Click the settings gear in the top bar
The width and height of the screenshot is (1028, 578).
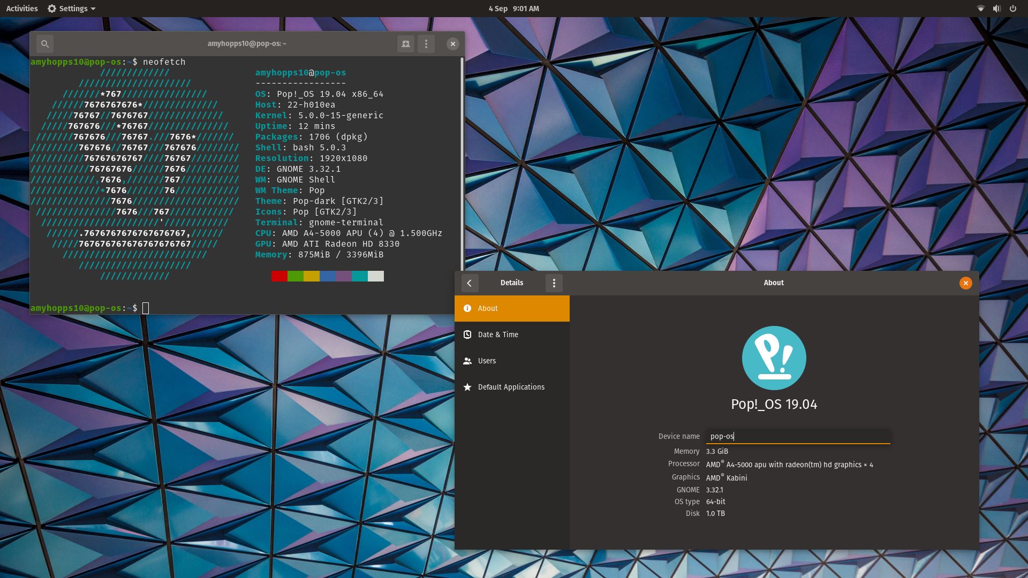[x=51, y=9]
